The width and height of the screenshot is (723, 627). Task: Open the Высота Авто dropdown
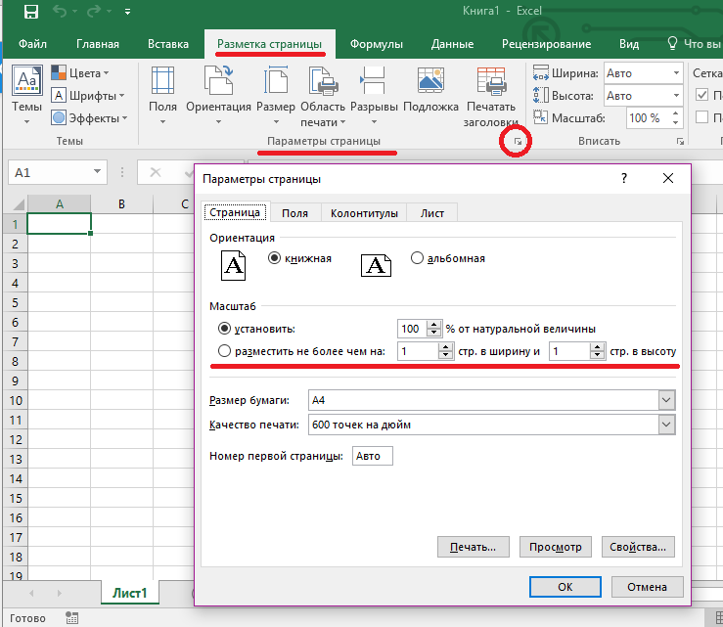point(676,96)
